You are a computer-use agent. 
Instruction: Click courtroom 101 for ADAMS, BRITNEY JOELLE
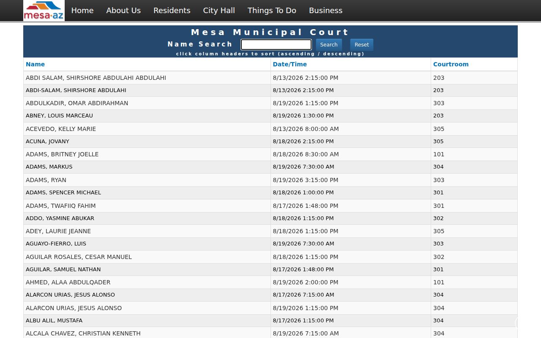[439, 154]
